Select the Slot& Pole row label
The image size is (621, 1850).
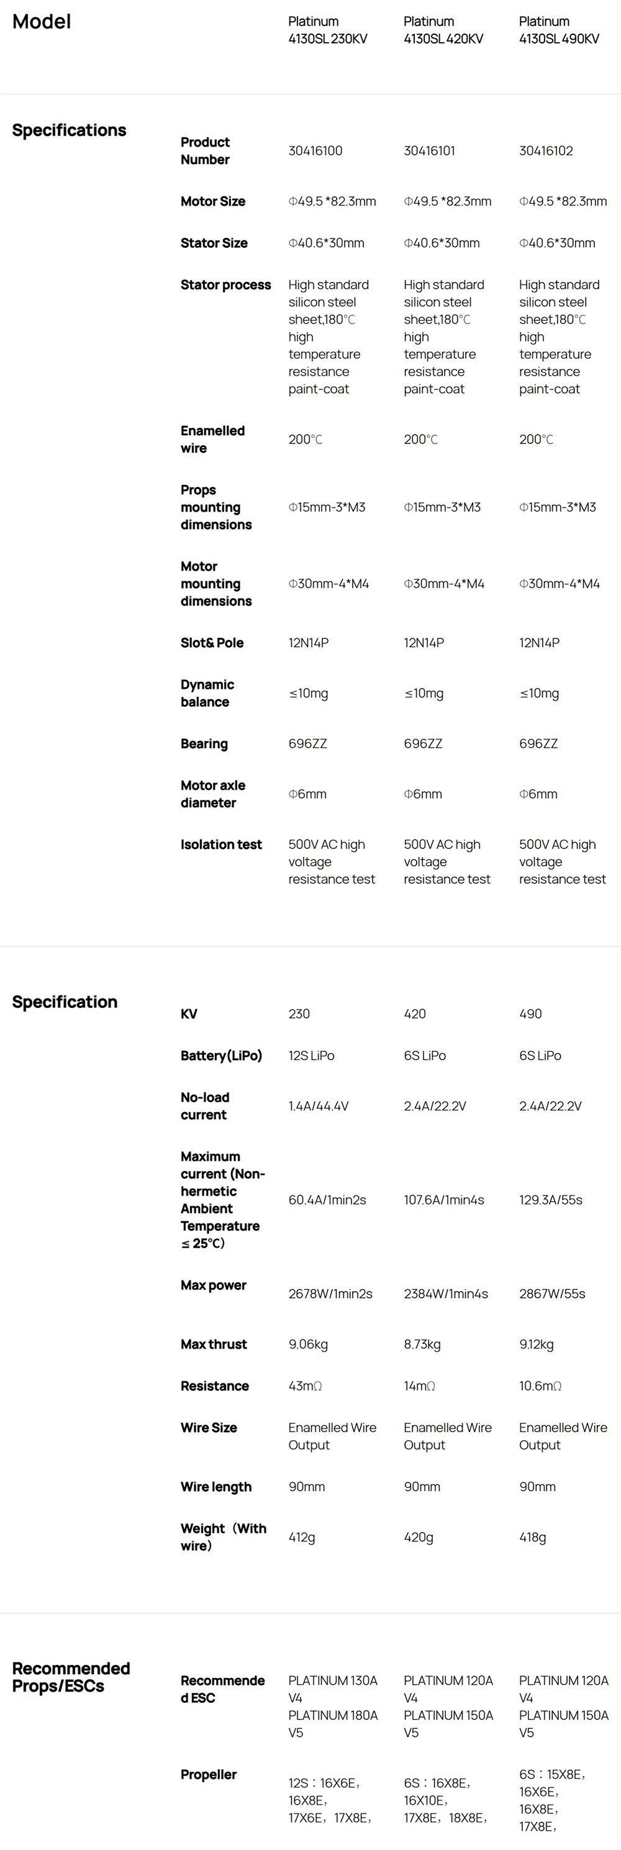[x=212, y=643]
